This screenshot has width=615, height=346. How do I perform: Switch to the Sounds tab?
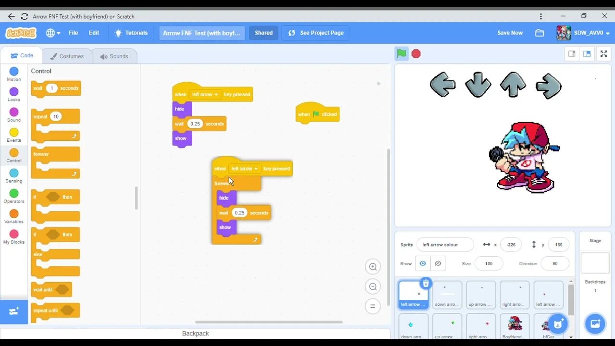(114, 56)
